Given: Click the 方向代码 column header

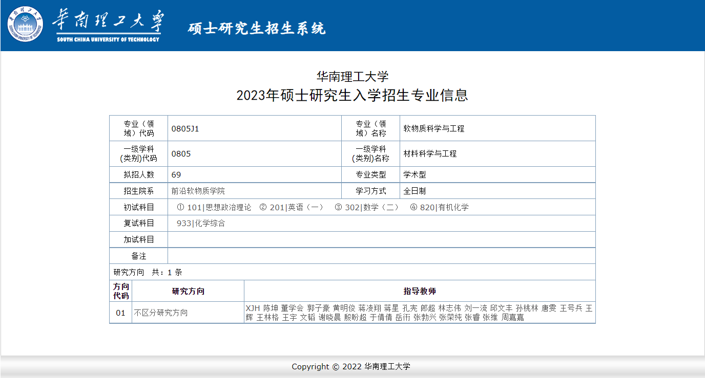Looking at the screenshot, I should [121, 291].
